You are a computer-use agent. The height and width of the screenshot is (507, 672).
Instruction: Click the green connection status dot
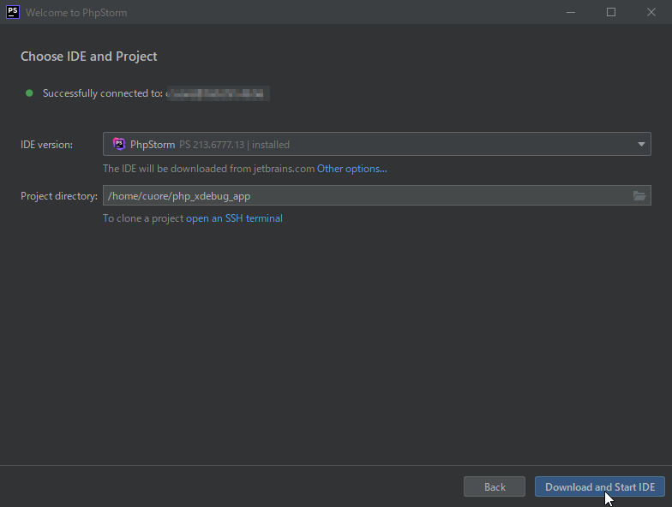pyautogui.click(x=29, y=93)
